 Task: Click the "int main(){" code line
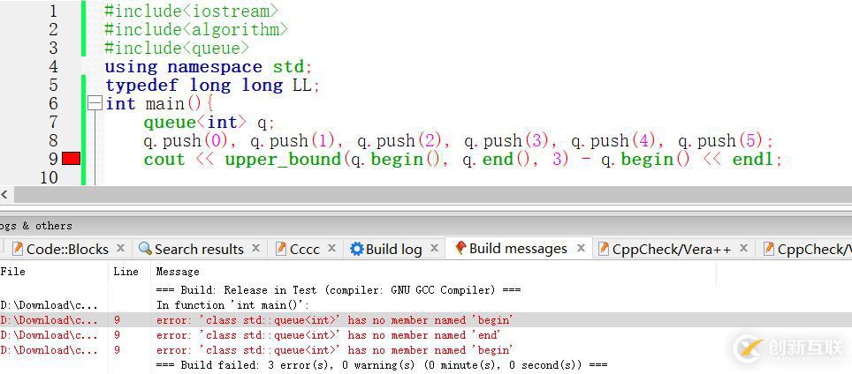point(160,103)
